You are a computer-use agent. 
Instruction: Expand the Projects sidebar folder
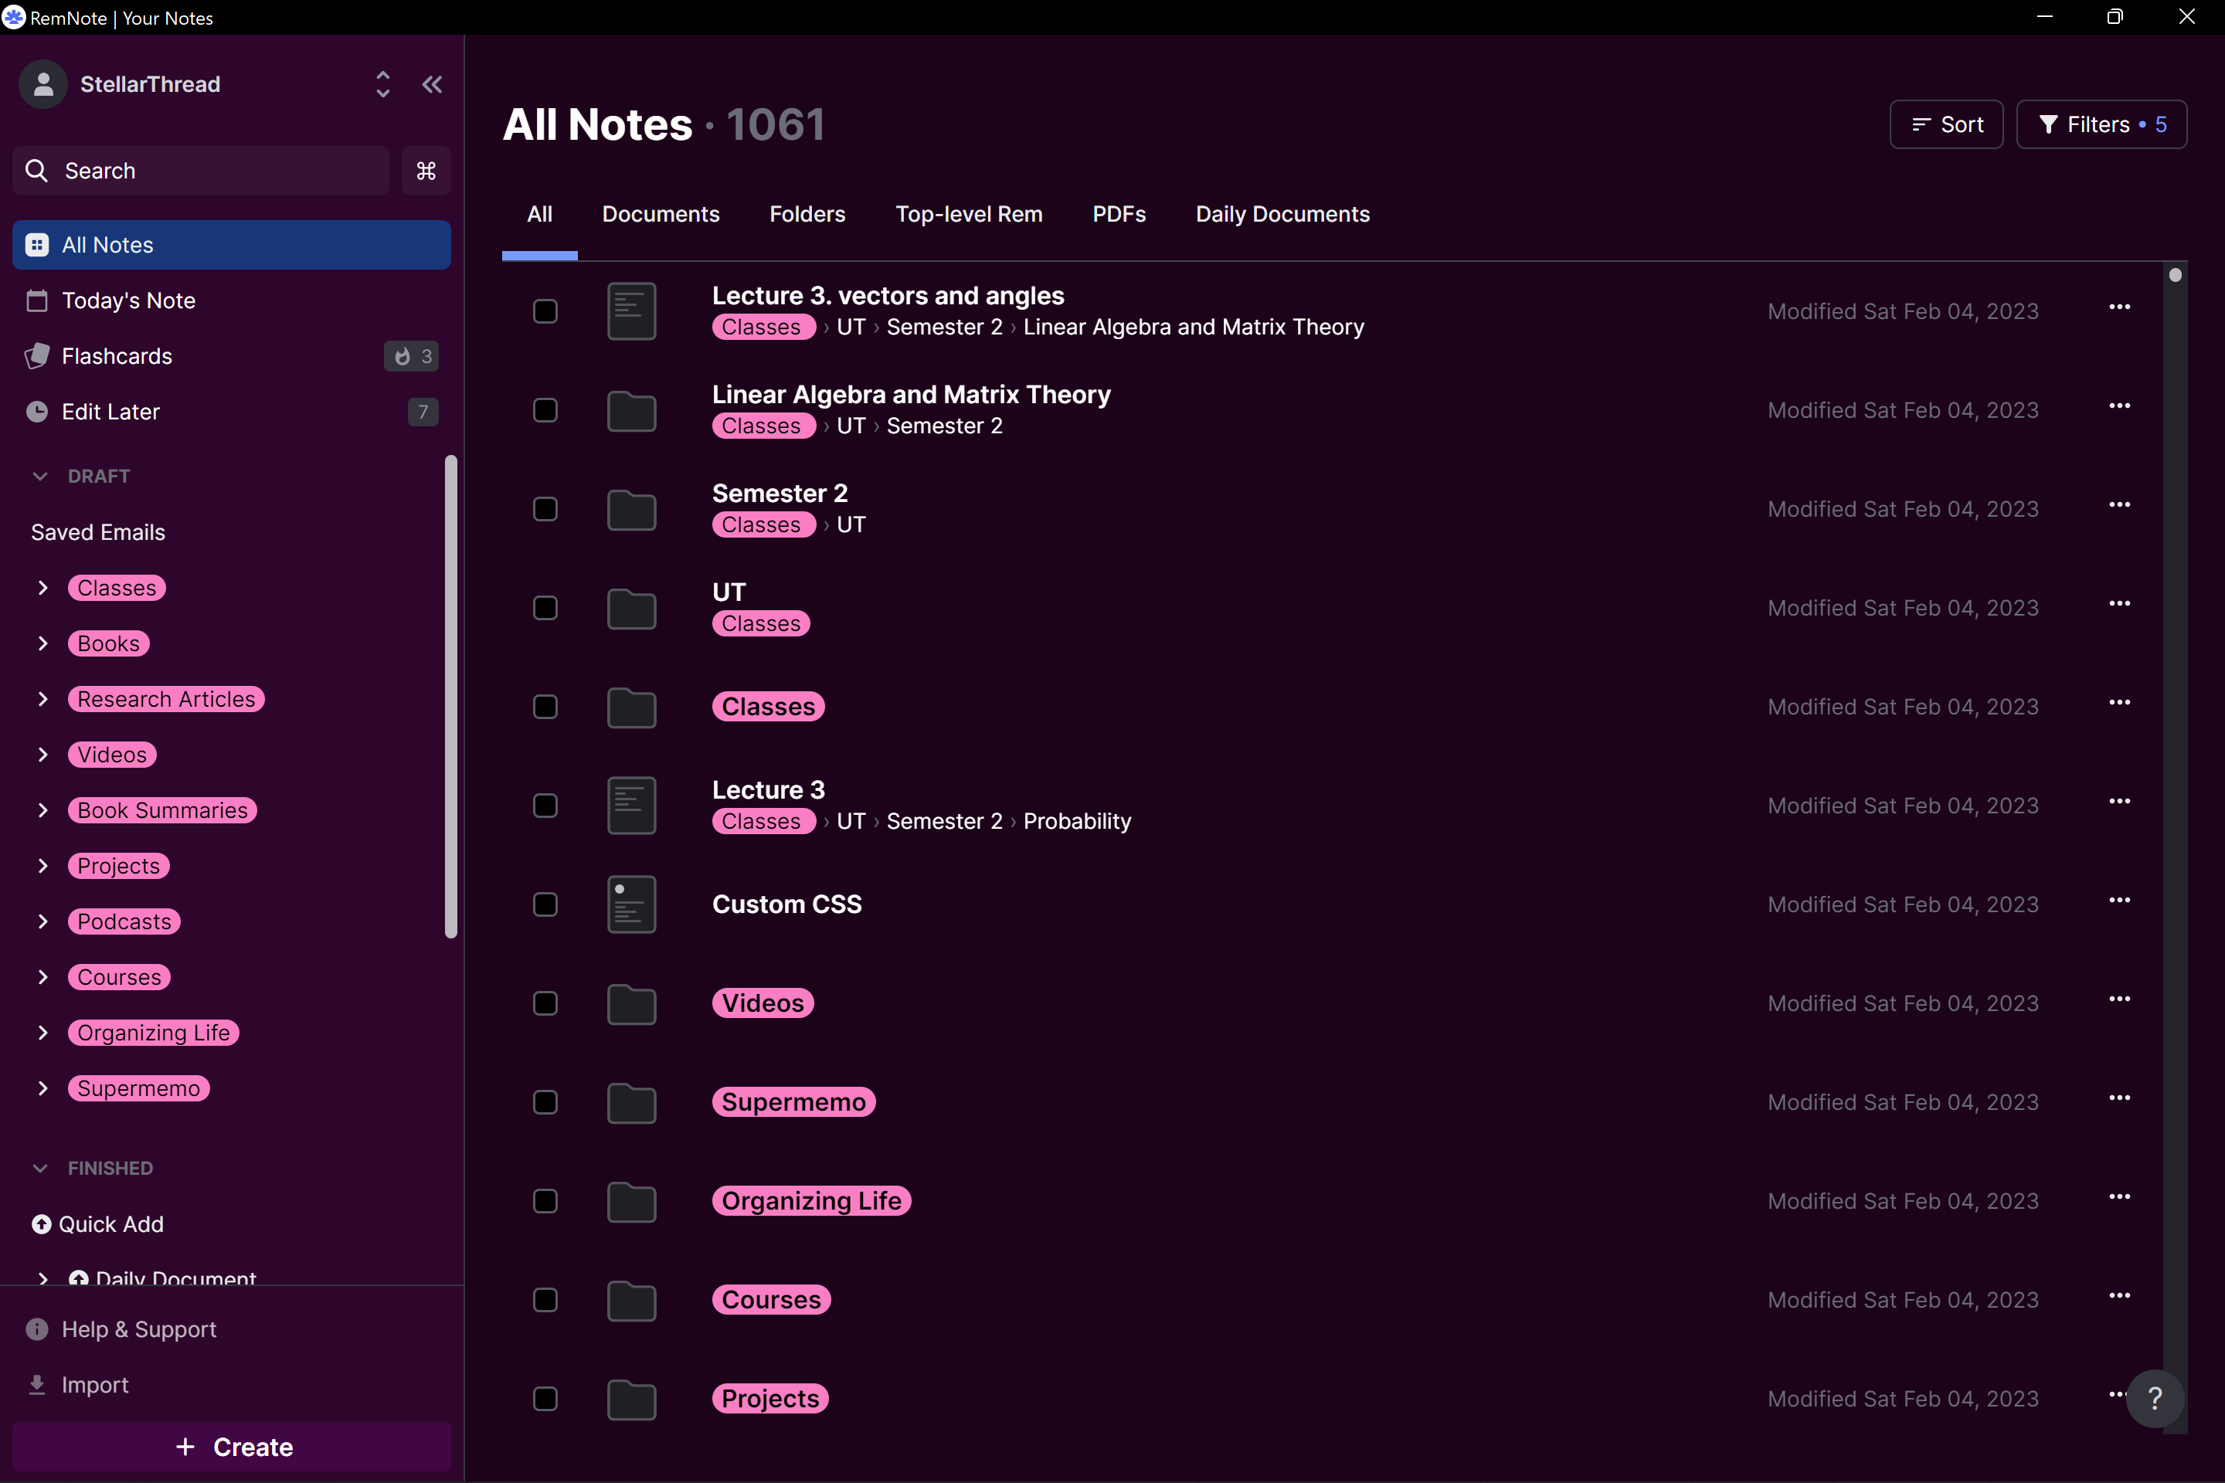click(x=42, y=867)
